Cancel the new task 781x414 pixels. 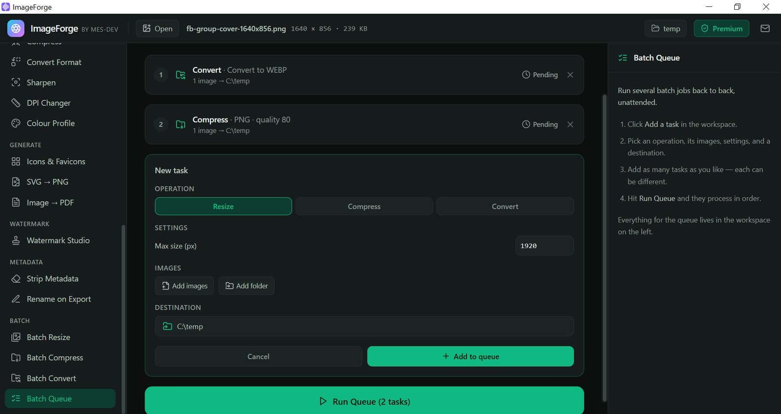click(x=258, y=356)
